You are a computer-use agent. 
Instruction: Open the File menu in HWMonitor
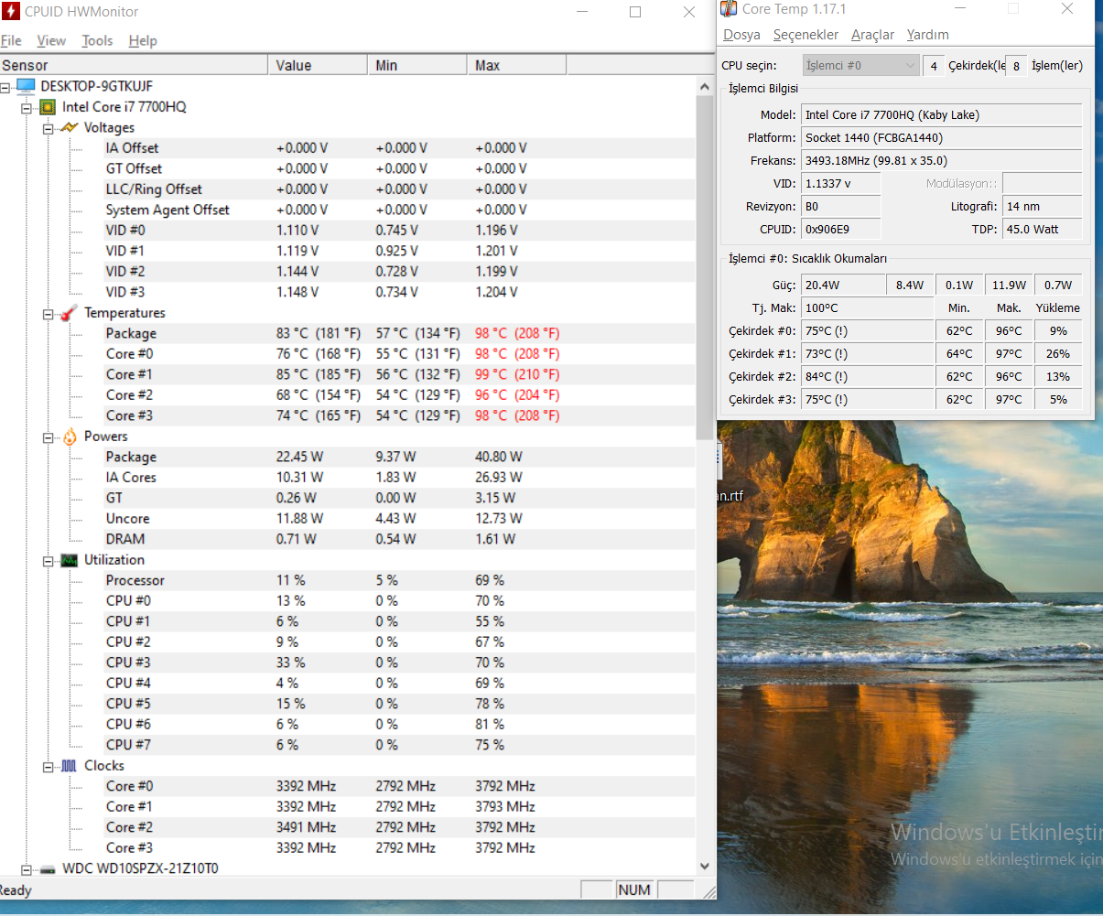(11, 40)
